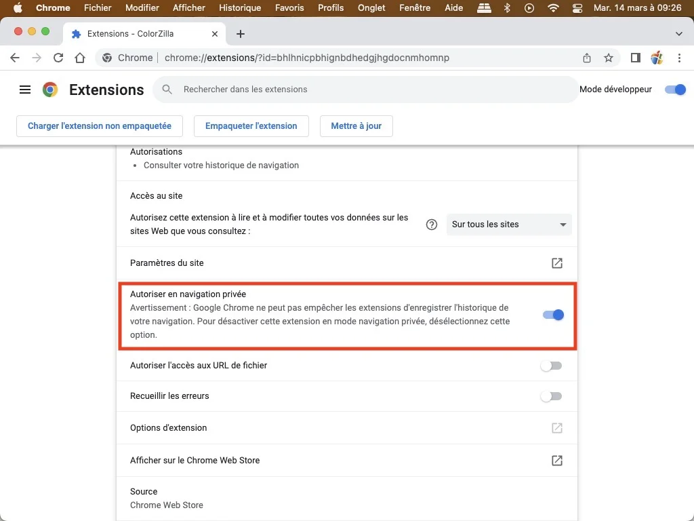Open the Historique menu
694x521 pixels.
click(240, 7)
